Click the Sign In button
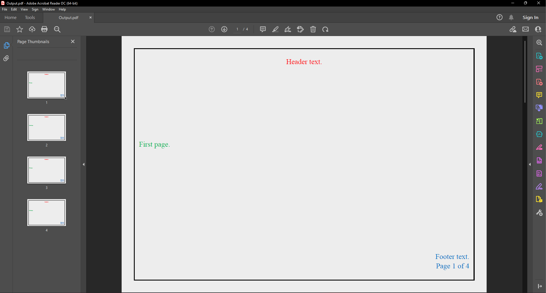The height and width of the screenshot is (293, 546). tap(530, 17)
